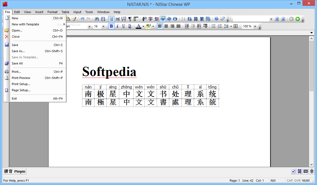317x185 pixels.
Task: Insert table grid icon
Action: pos(235,26)
